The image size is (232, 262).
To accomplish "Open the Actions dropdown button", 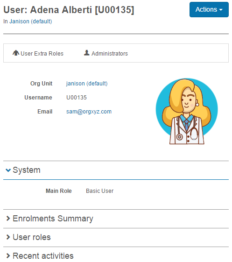I will pos(209,9).
